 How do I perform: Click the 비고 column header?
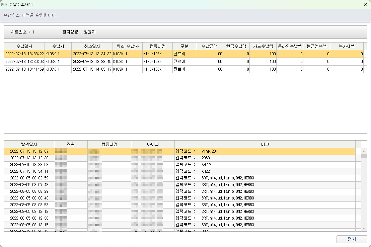tap(265, 144)
